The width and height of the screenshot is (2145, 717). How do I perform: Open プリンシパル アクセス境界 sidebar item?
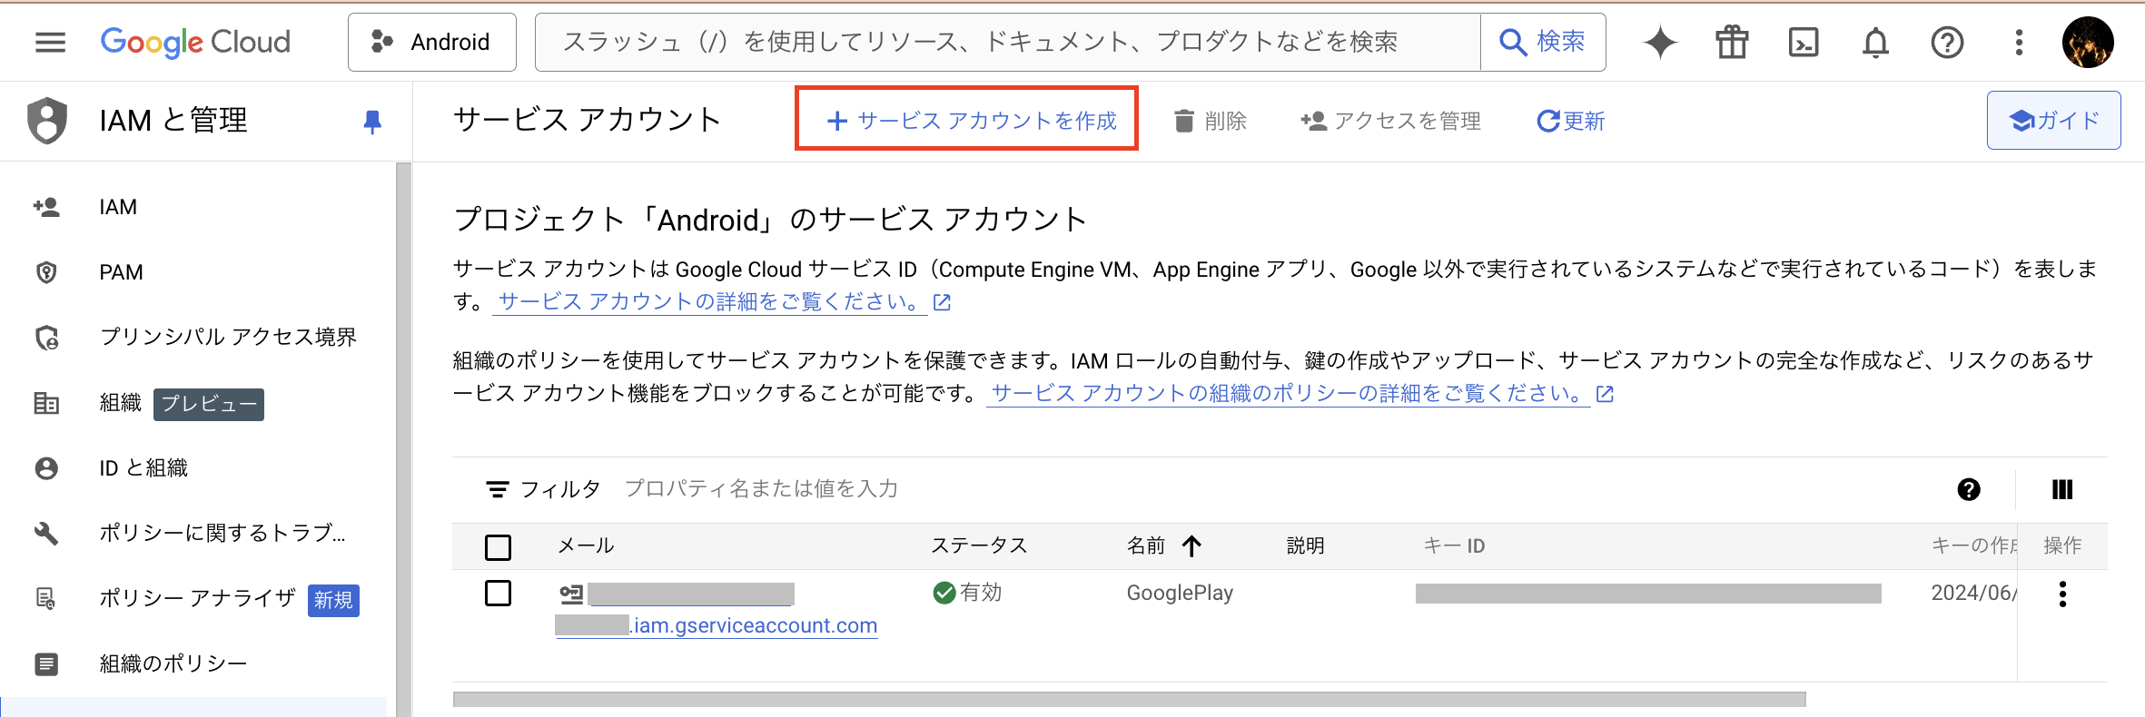228,337
